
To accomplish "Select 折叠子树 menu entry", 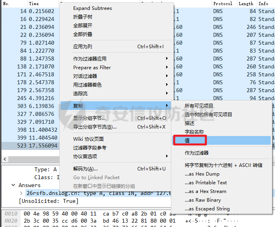I will (x=83, y=17).
